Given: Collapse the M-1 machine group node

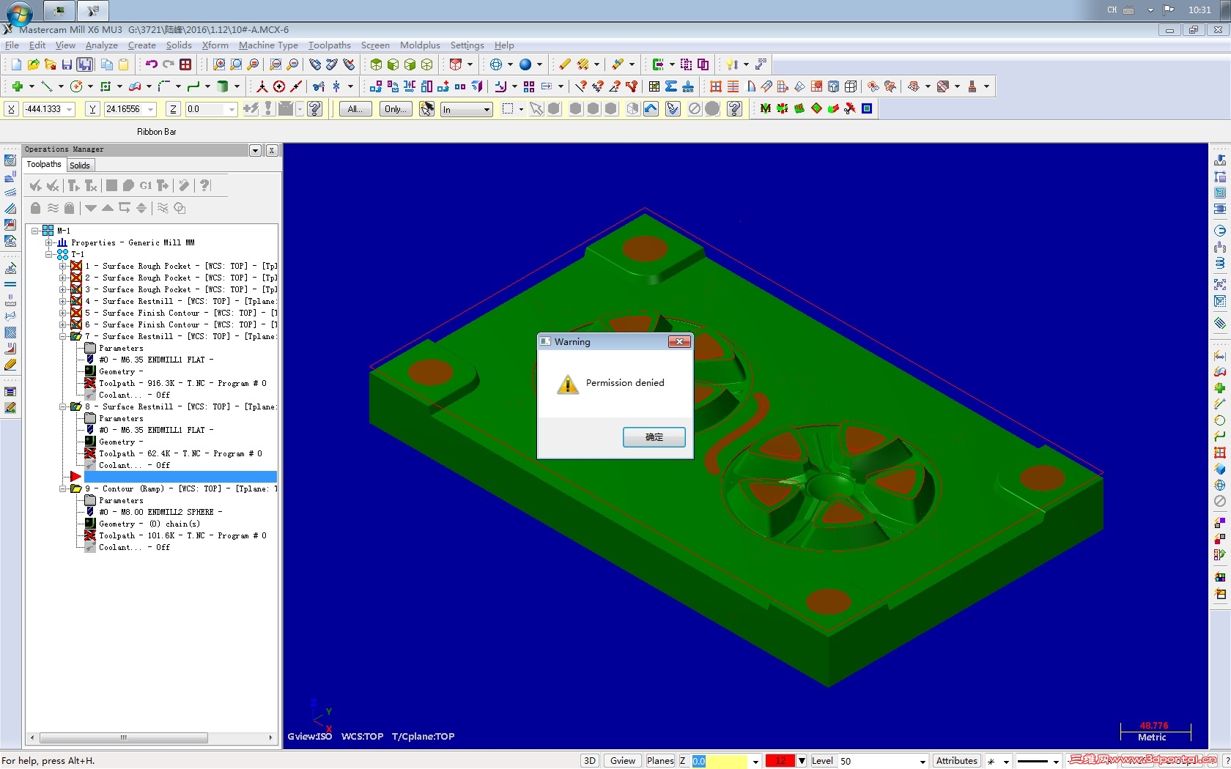Looking at the screenshot, I should (34, 231).
